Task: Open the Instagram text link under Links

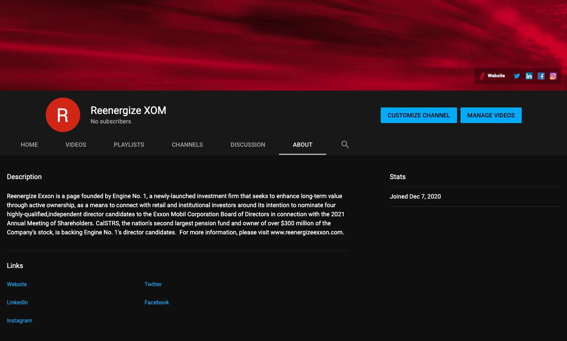Action: 19,321
